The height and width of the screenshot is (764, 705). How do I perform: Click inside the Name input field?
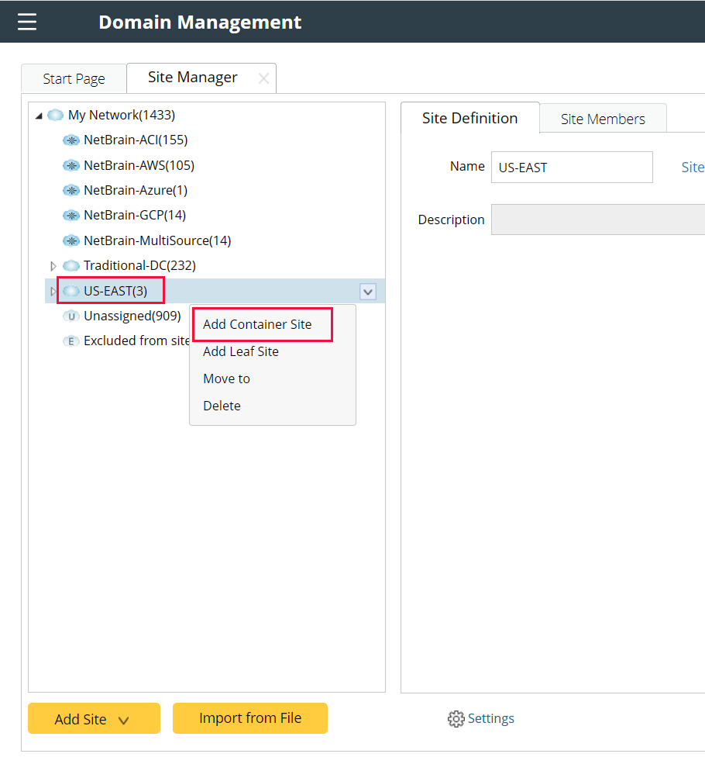click(x=571, y=167)
